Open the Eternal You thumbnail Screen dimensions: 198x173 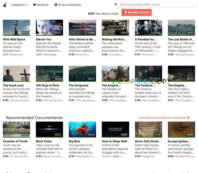point(49,28)
